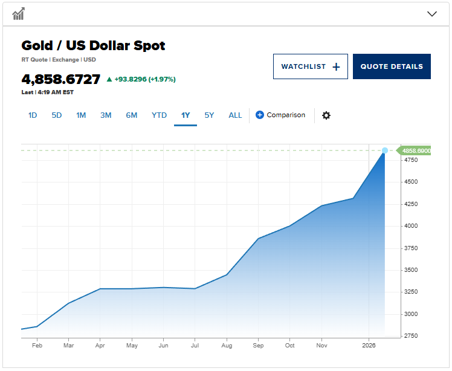Click the Gold / US Dollar Spot title
Screen dimensions: 452x371
pos(93,45)
